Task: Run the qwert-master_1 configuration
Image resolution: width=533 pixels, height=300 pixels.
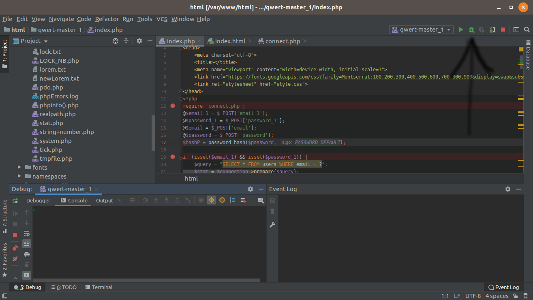Action: (461, 30)
